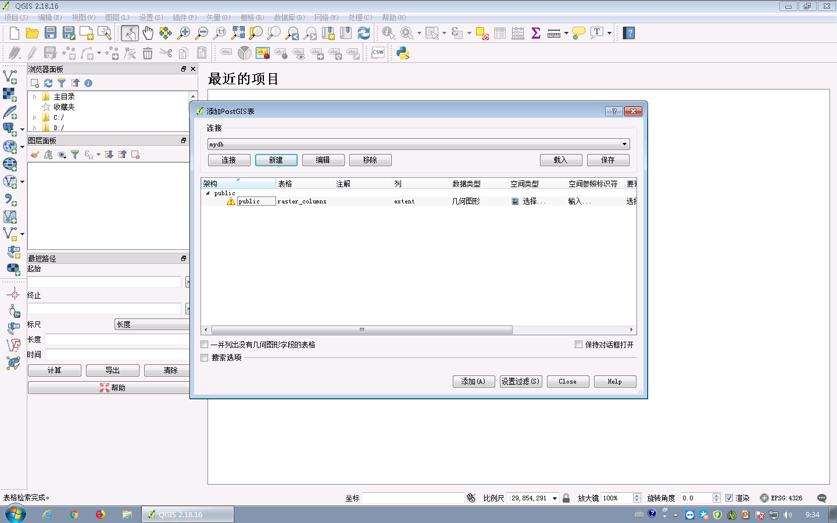Open the scale value dropdown
Image resolution: width=837 pixels, height=523 pixels.
point(555,498)
